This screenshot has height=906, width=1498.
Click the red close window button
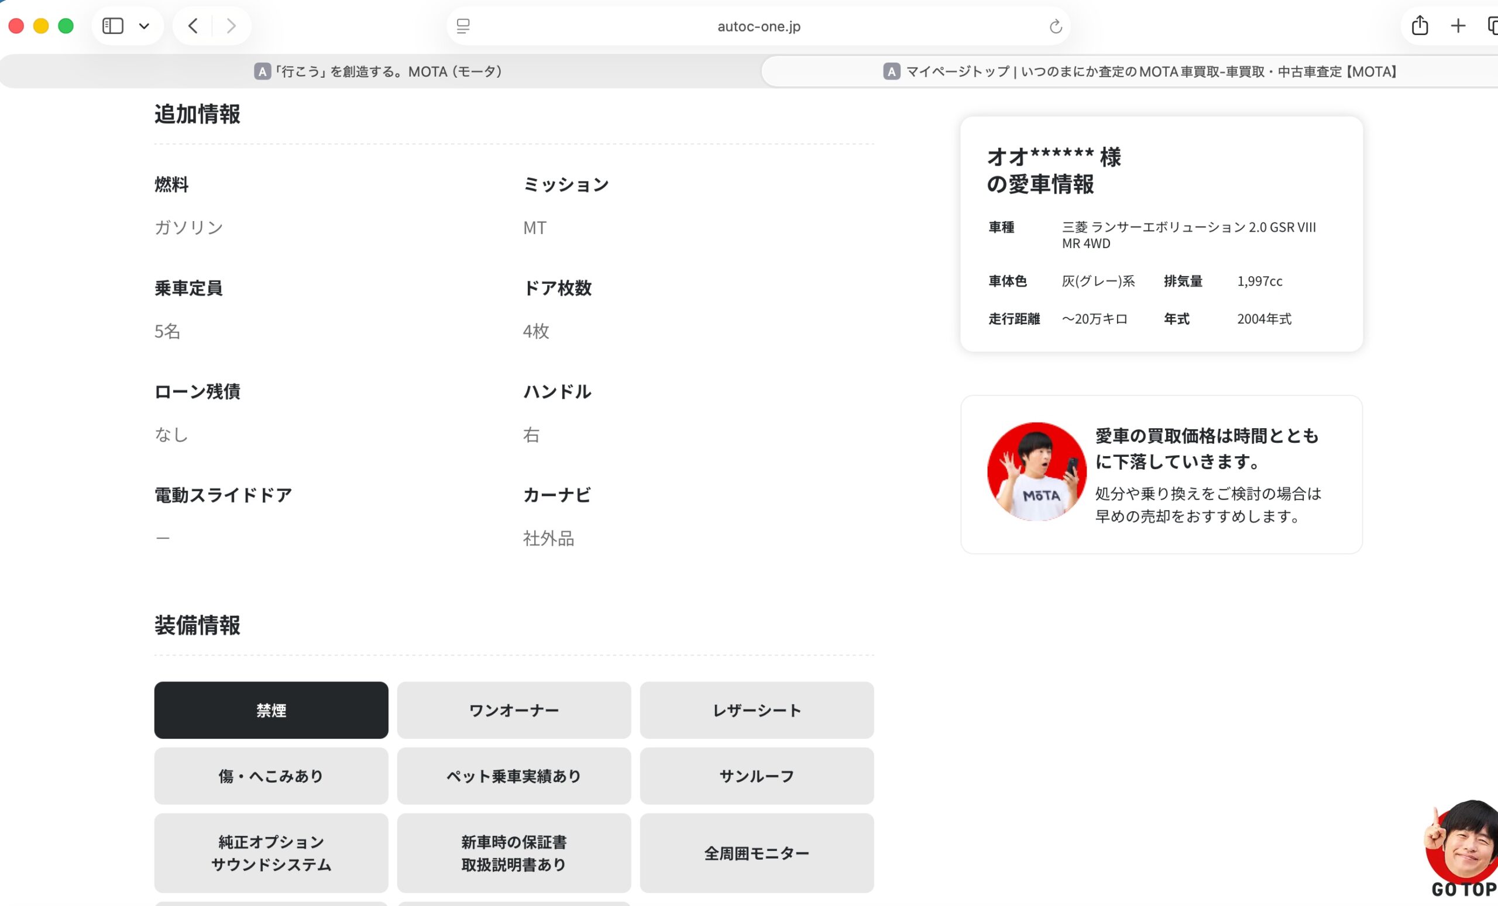[x=16, y=26]
